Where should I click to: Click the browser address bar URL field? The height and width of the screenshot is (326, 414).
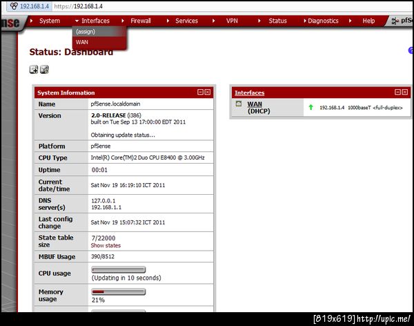[x=233, y=6]
